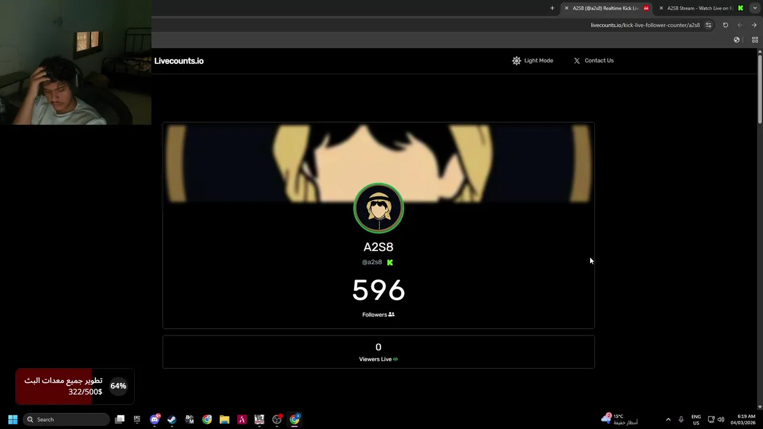
Task: Open the poster-thumbnail app beside OBS
Action: pos(259,419)
